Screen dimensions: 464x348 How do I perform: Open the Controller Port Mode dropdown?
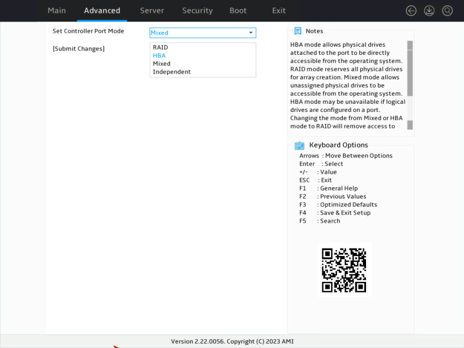[203, 33]
